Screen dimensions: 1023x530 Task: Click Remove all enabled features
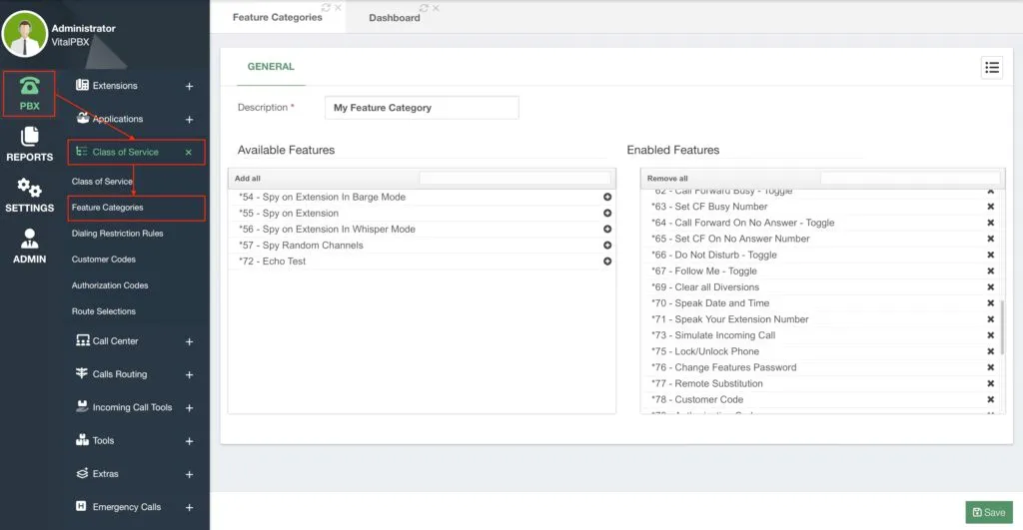667,178
